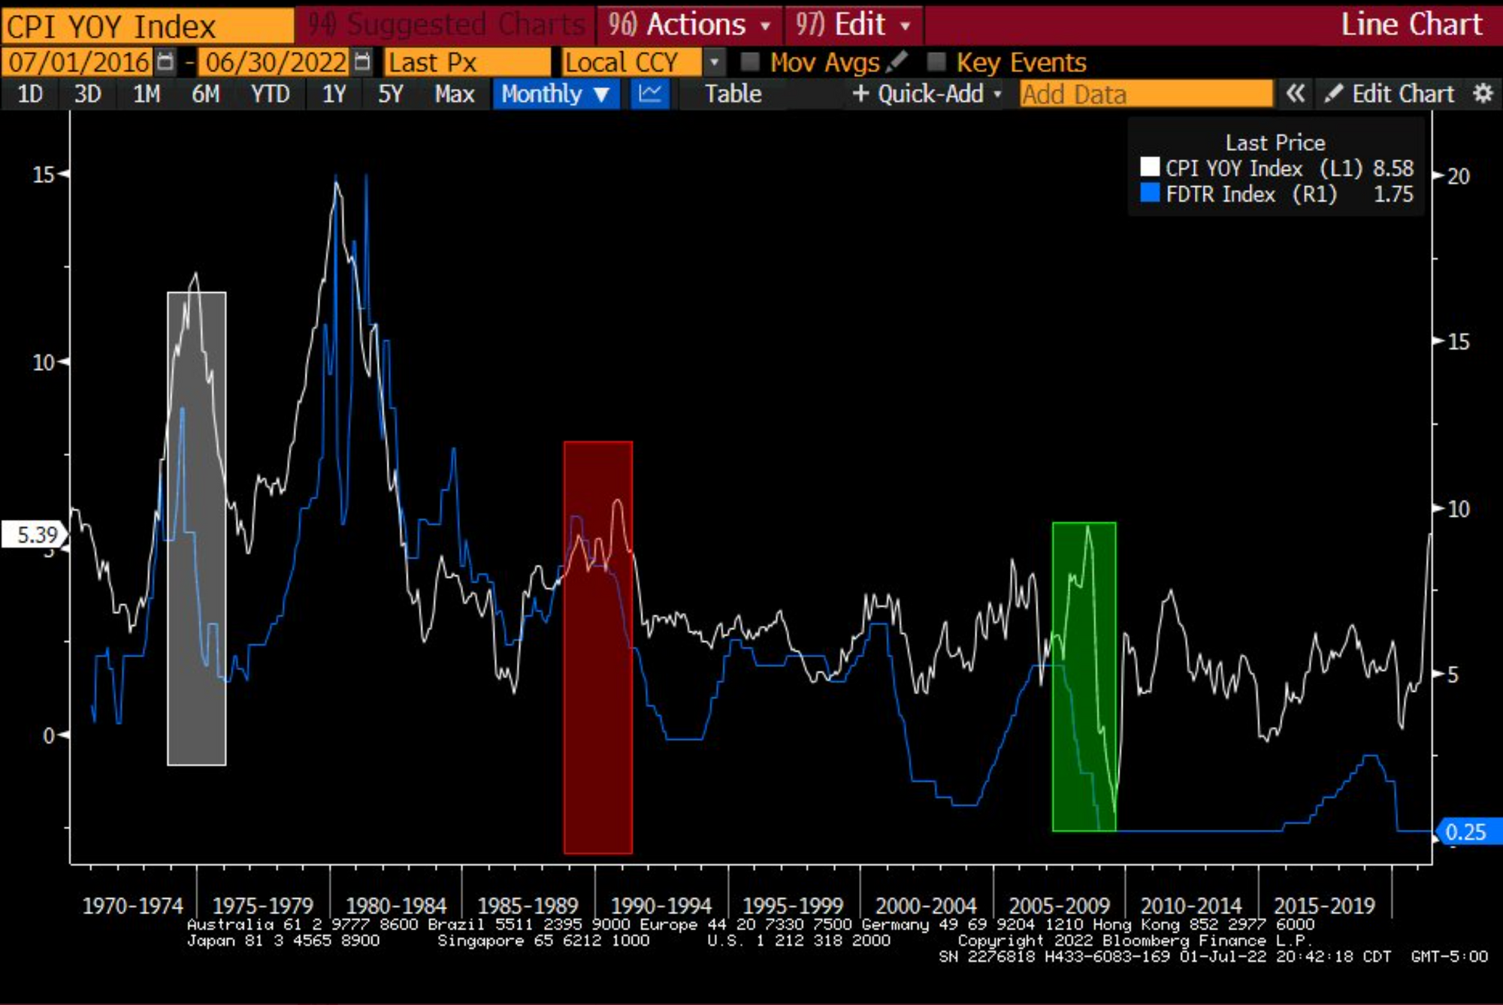
Task: Click the Table view button
Action: (733, 94)
